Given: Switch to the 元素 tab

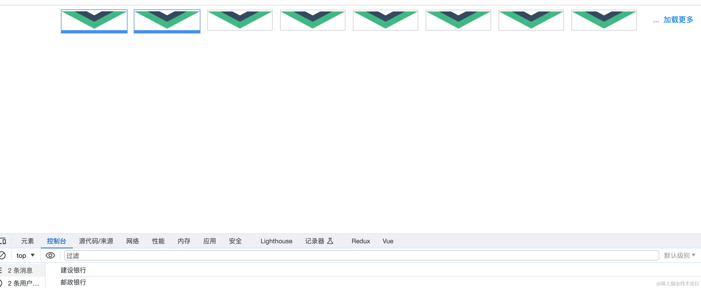Looking at the screenshot, I should (x=27, y=241).
